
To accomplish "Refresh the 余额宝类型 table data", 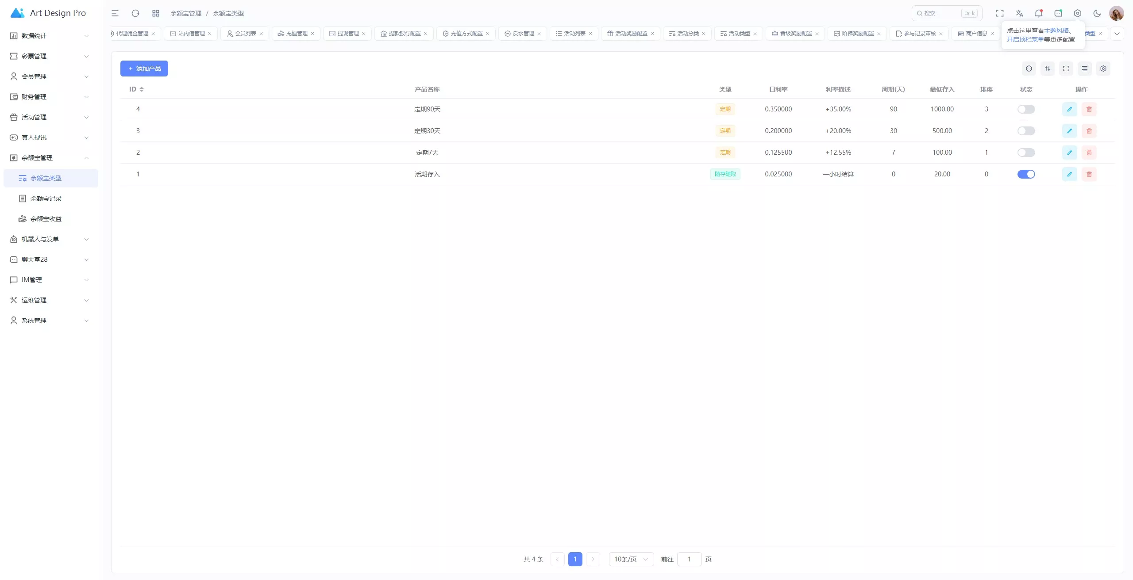I will click(1029, 69).
